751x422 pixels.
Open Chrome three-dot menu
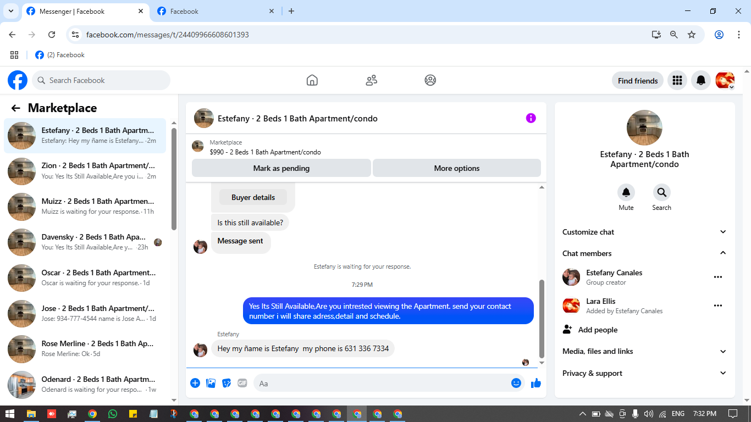pos(739,35)
